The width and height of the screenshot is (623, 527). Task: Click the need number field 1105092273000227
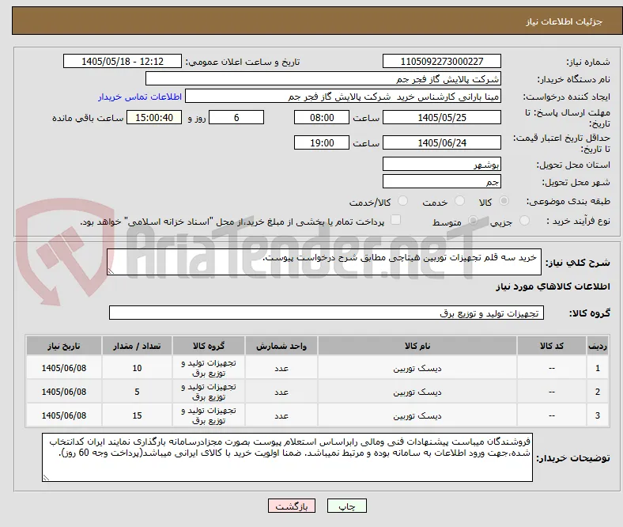point(442,61)
